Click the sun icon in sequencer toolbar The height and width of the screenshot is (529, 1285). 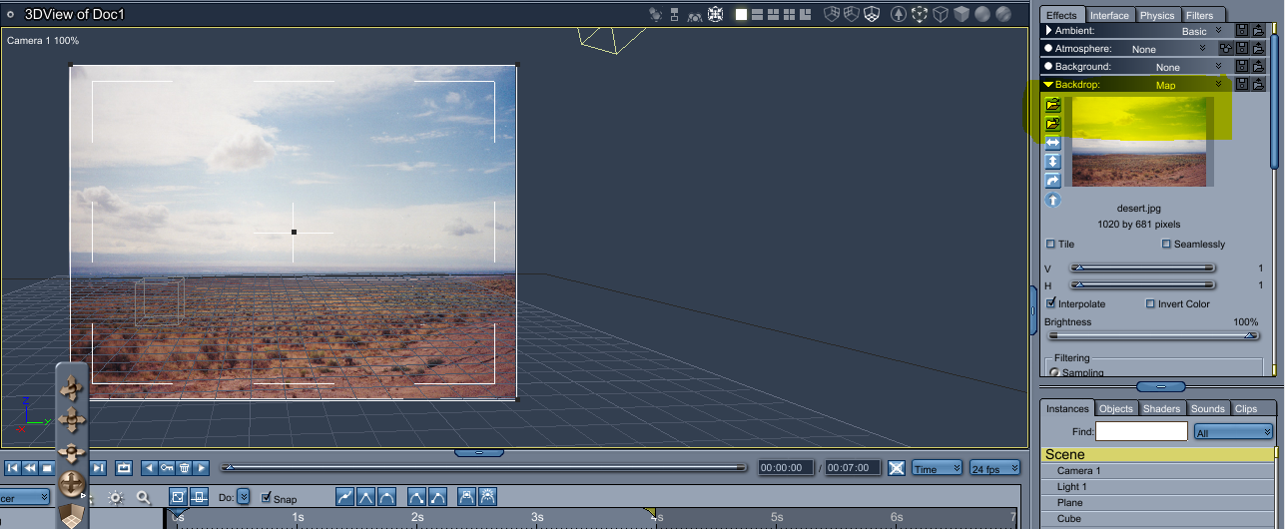pyautogui.click(x=116, y=497)
